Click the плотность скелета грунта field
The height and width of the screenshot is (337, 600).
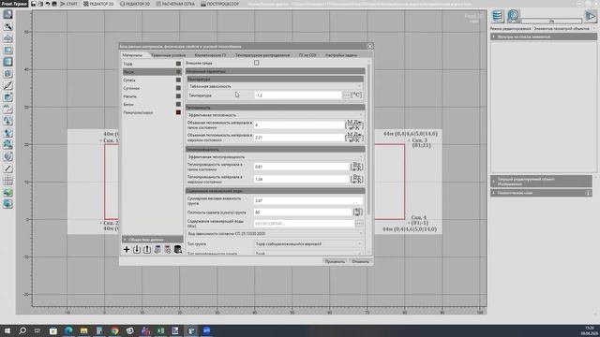point(303,212)
